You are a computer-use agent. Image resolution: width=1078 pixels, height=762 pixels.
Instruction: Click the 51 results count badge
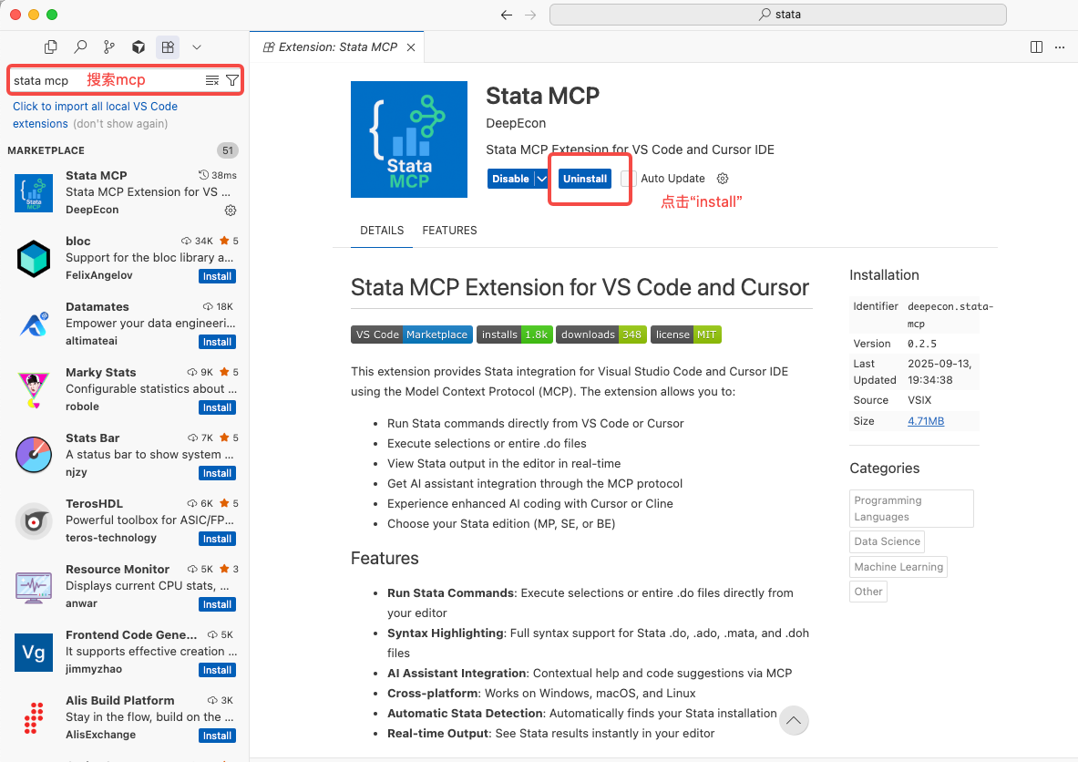228,149
